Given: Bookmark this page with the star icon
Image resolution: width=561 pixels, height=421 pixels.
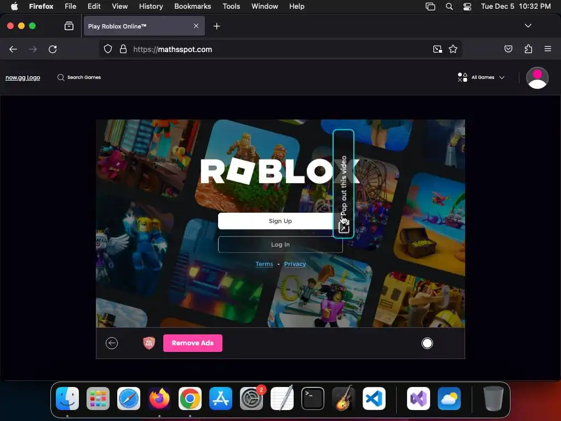Looking at the screenshot, I should coord(453,49).
